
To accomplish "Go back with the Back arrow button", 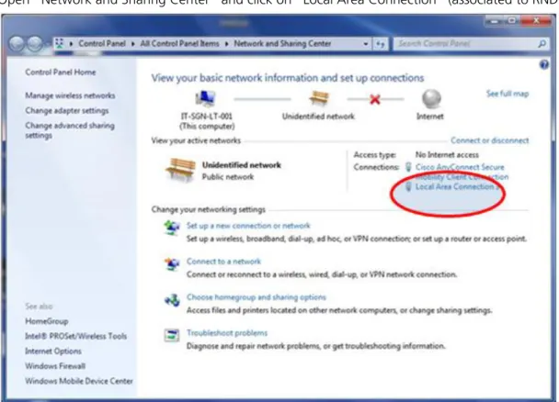I will [x=17, y=44].
